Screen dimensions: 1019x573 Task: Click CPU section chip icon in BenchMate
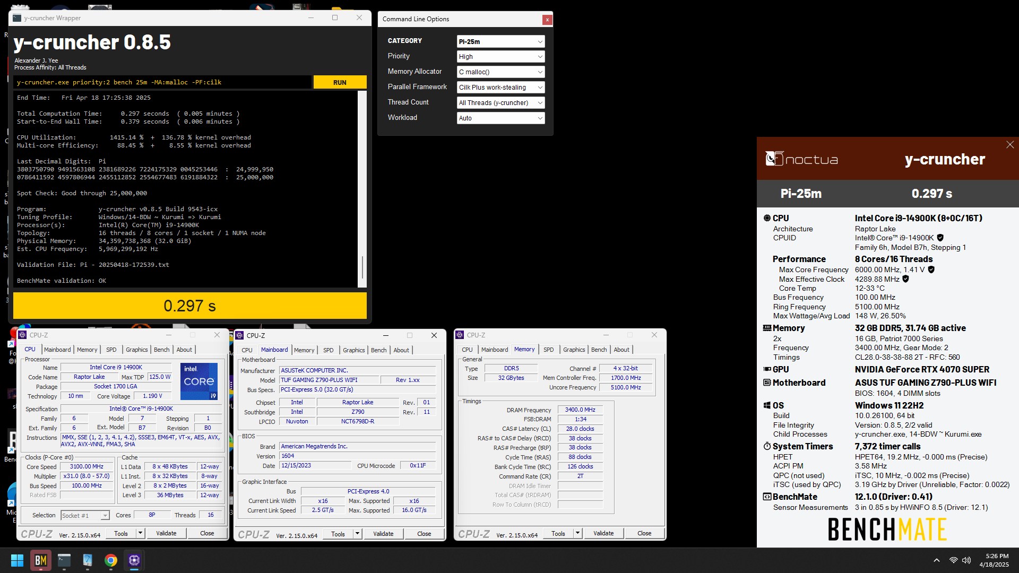pyautogui.click(x=767, y=218)
